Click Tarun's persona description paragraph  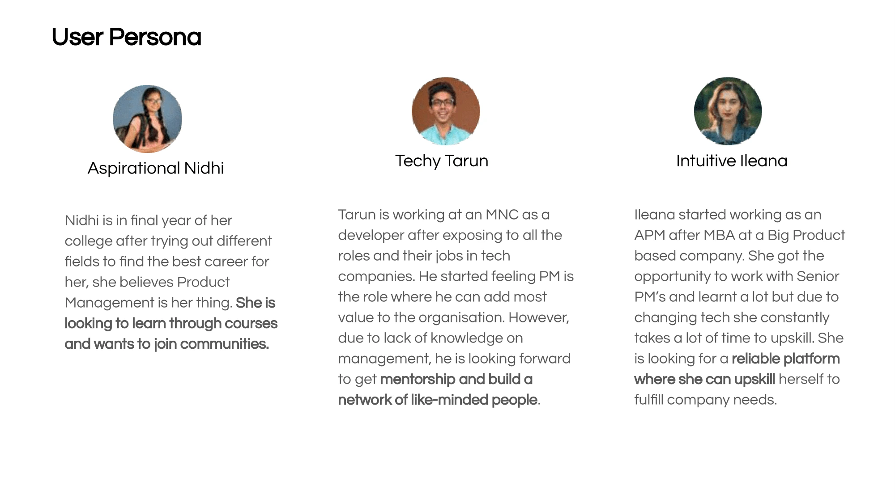[x=456, y=307]
